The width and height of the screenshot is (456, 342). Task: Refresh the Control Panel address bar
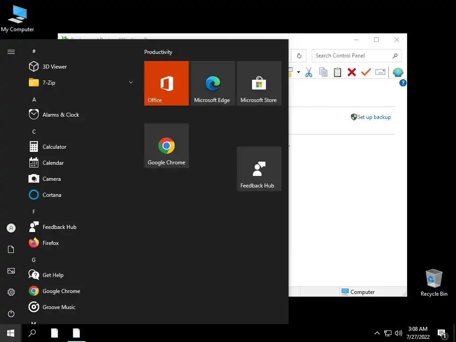pyautogui.click(x=299, y=56)
